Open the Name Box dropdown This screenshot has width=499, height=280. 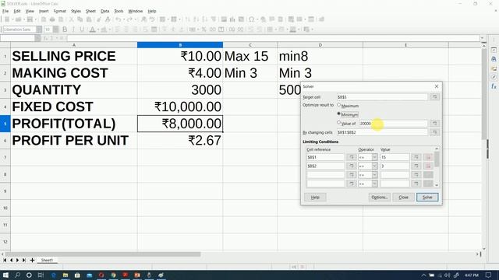37,38
